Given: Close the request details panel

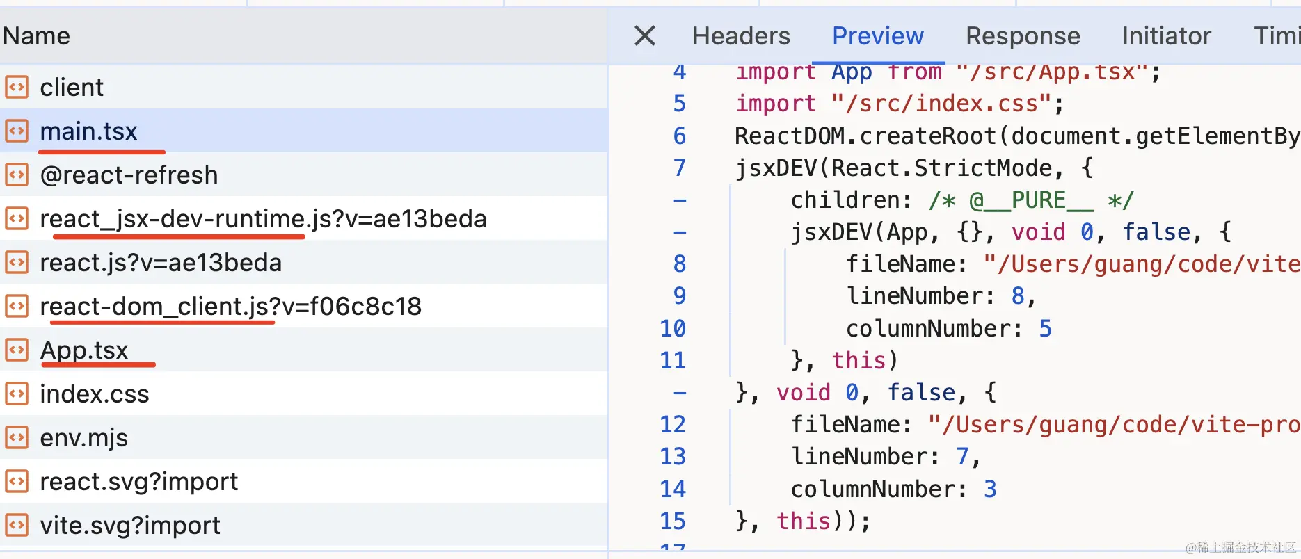Looking at the screenshot, I should tap(645, 35).
